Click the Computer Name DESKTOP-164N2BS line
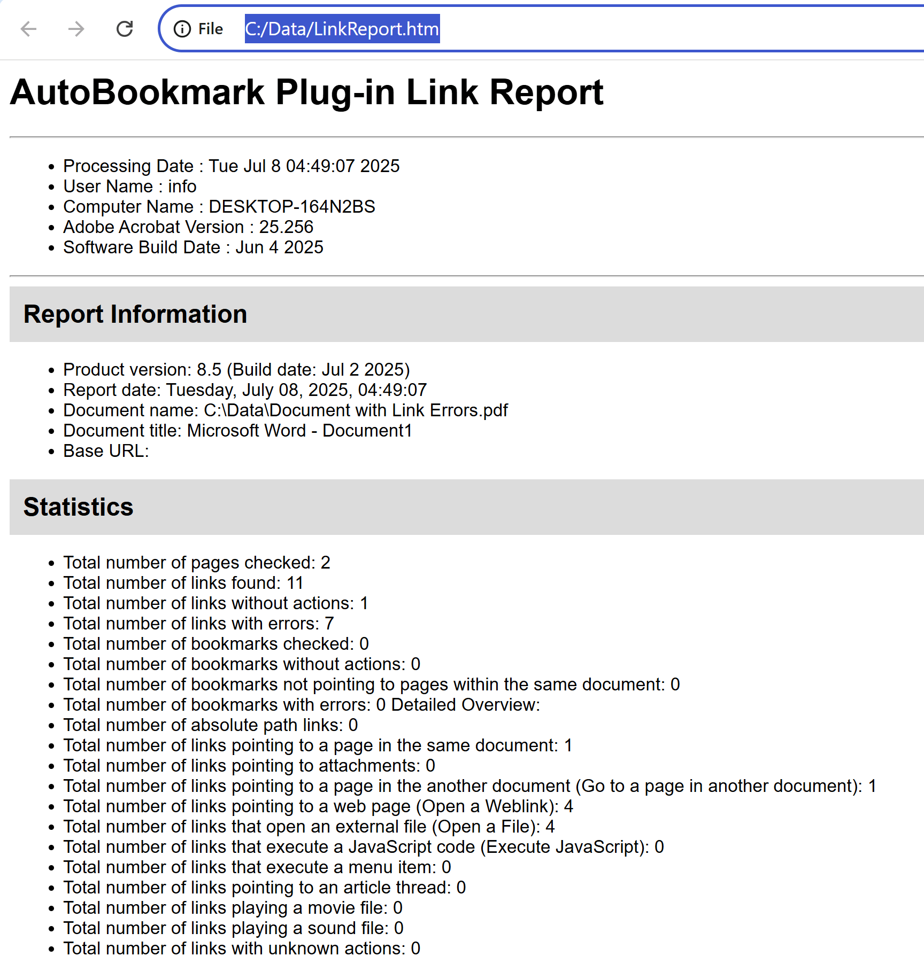Screen dimensions: 924x964 pyautogui.click(x=219, y=207)
